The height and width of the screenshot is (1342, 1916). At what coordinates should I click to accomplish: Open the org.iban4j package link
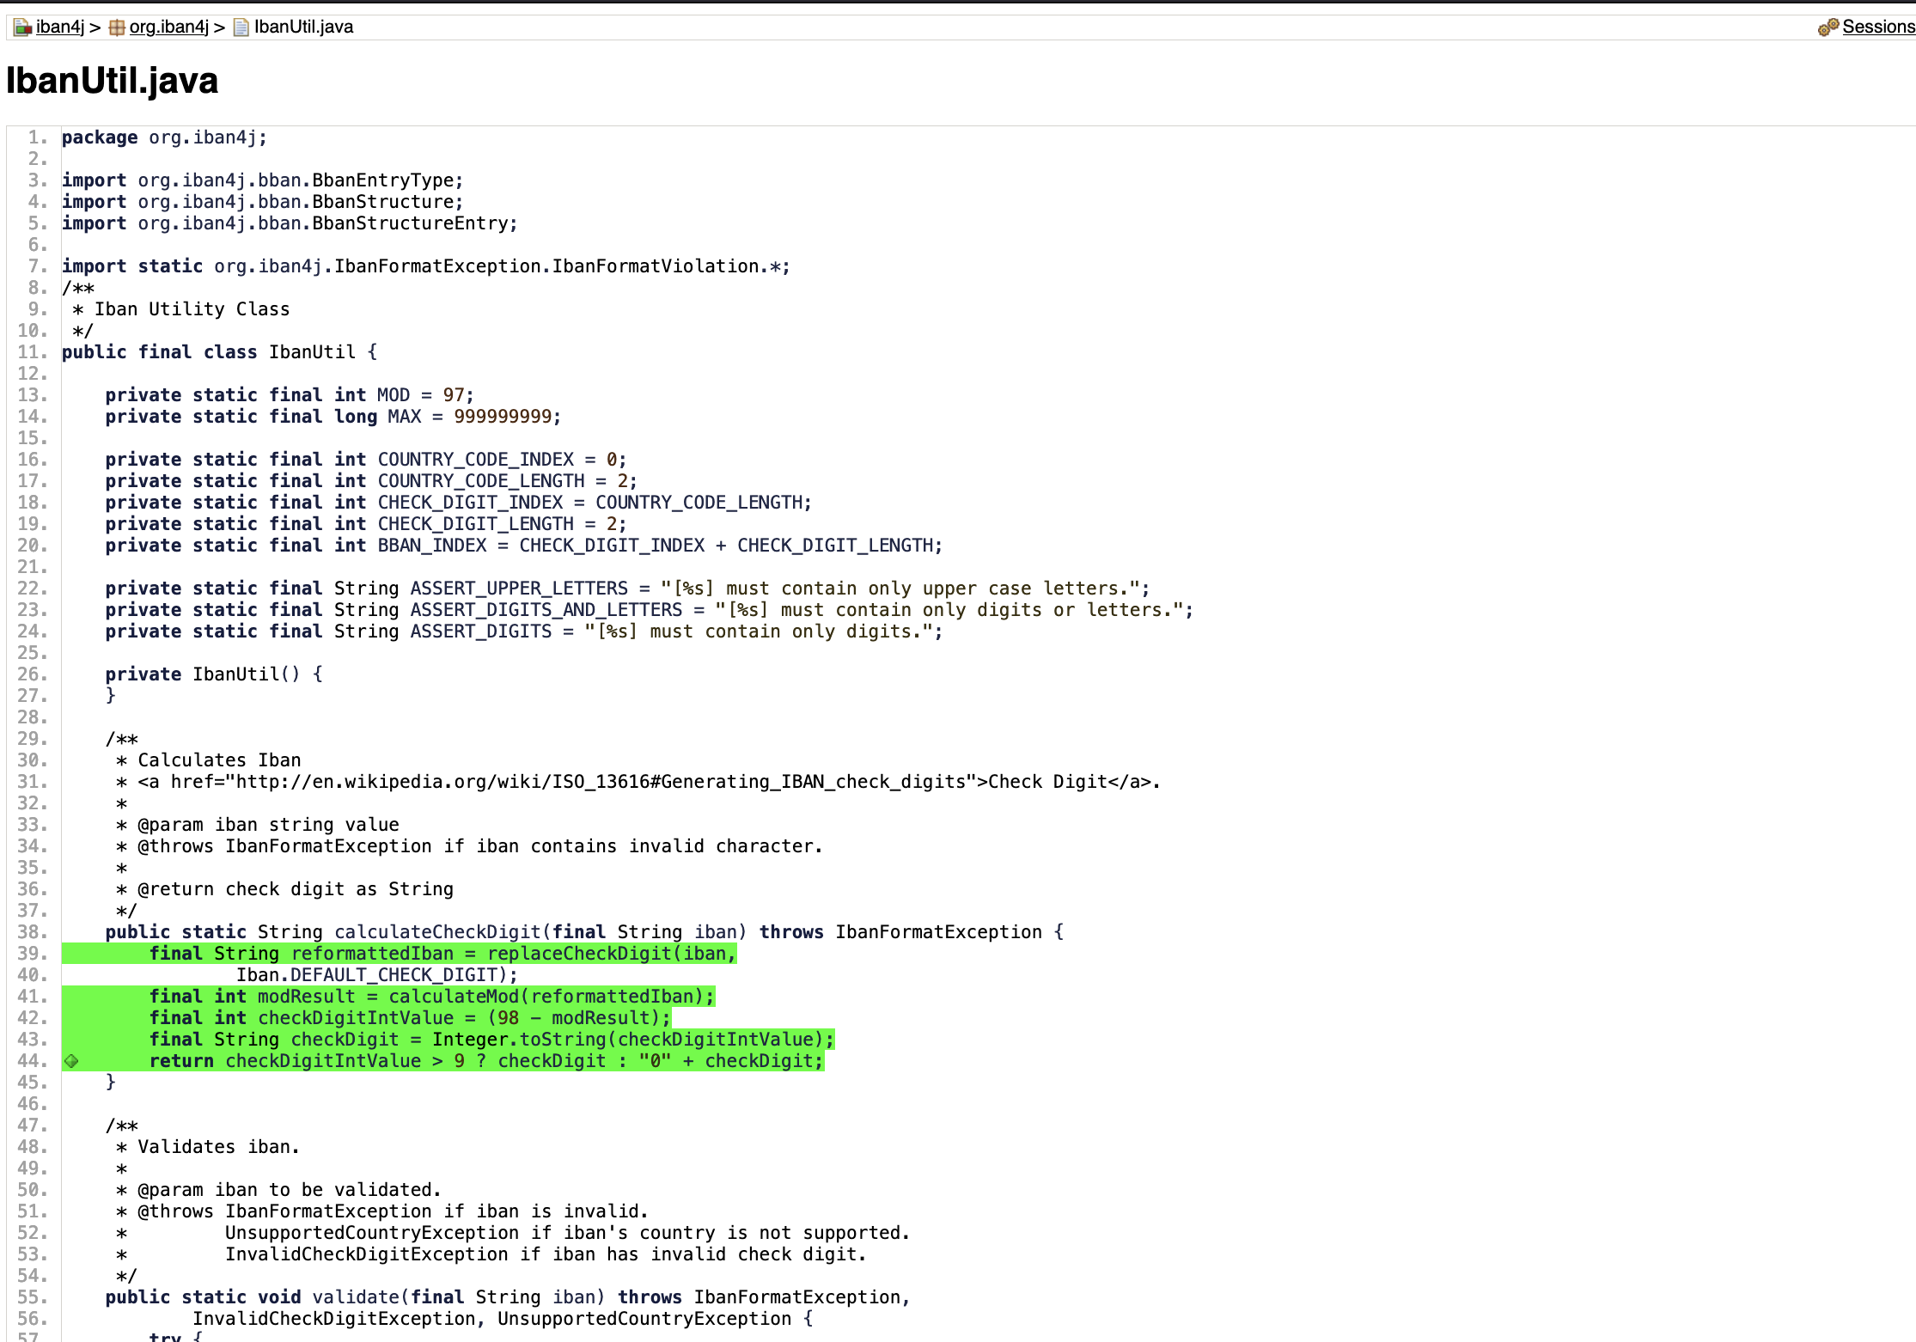pyautogui.click(x=168, y=27)
